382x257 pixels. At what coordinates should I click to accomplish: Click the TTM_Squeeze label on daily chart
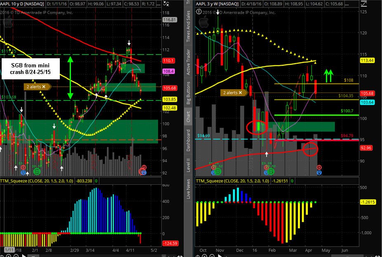pyautogui.click(x=37, y=181)
